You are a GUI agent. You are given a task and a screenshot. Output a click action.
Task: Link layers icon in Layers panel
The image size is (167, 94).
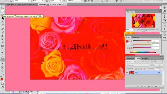tap(138, 86)
